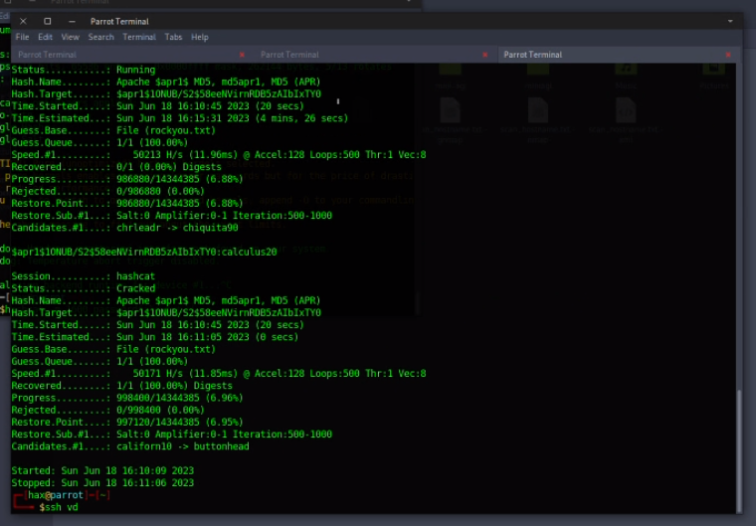Click the Terminal menu

pos(139,37)
